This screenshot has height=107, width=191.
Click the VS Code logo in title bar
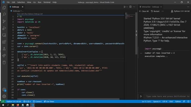coord(3,2)
